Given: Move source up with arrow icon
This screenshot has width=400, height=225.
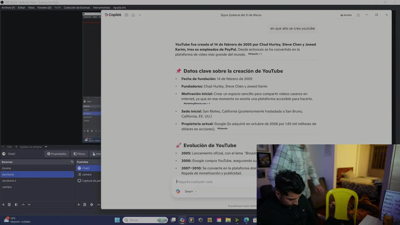Looking at the screenshot, I should pos(98,205).
